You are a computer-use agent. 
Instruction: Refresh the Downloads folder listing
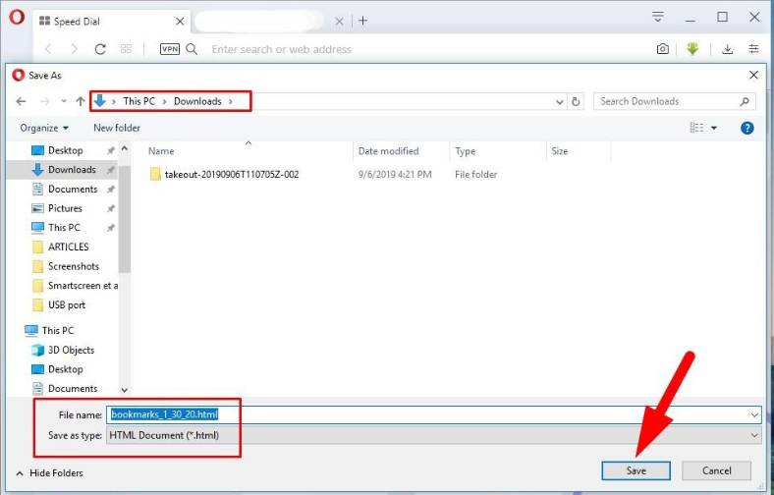click(x=576, y=102)
